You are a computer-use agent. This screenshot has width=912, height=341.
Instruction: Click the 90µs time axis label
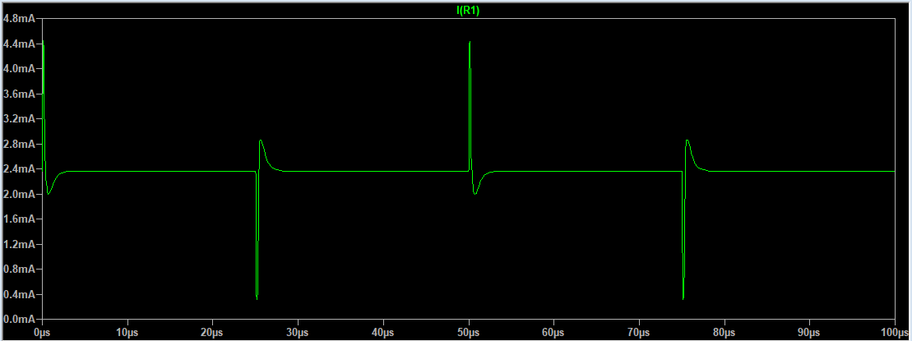(x=809, y=333)
